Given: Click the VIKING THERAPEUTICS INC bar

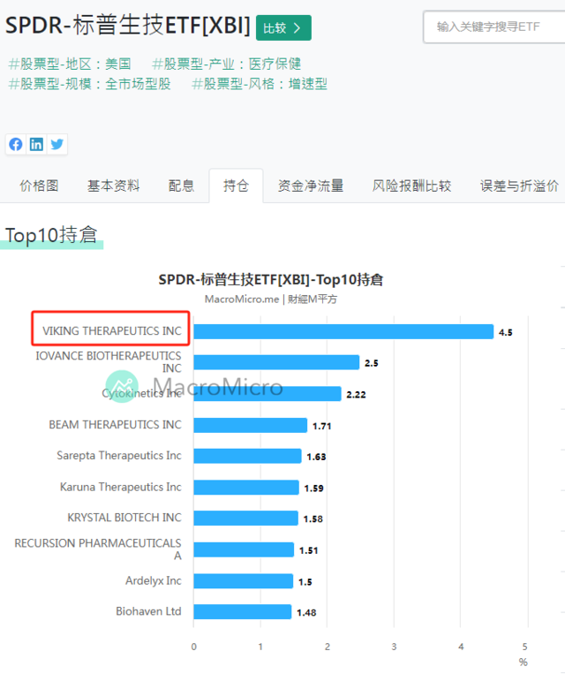Looking at the screenshot, I should pyautogui.click(x=343, y=332).
